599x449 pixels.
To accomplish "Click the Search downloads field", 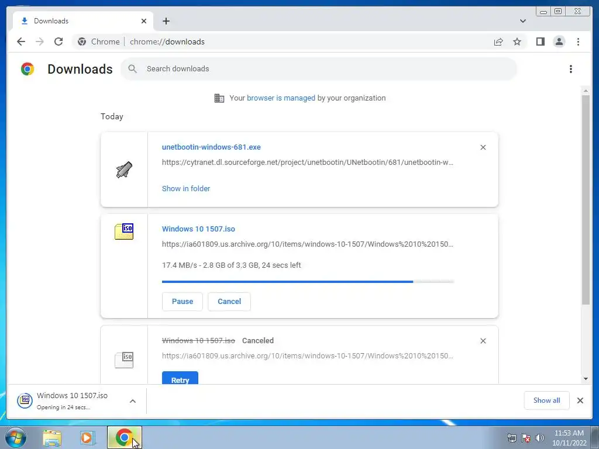I will point(319,69).
